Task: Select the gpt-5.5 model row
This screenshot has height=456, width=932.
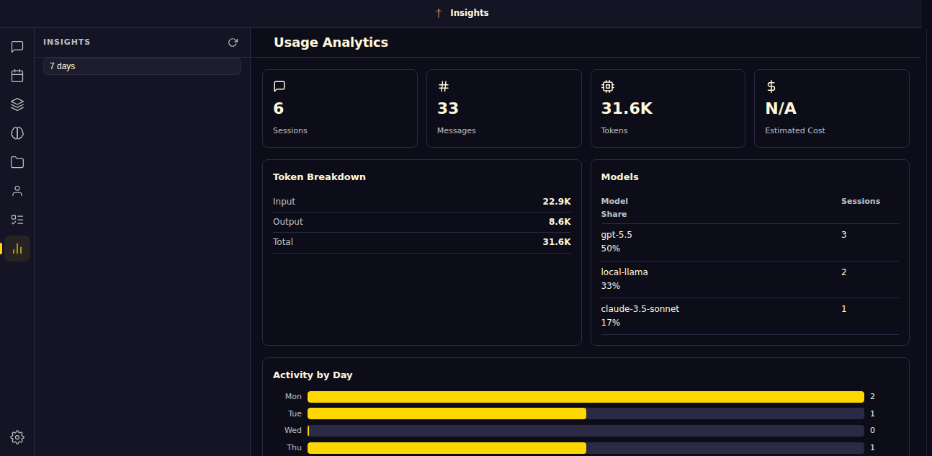Action: pyautogui.click(x=750, y=242)
